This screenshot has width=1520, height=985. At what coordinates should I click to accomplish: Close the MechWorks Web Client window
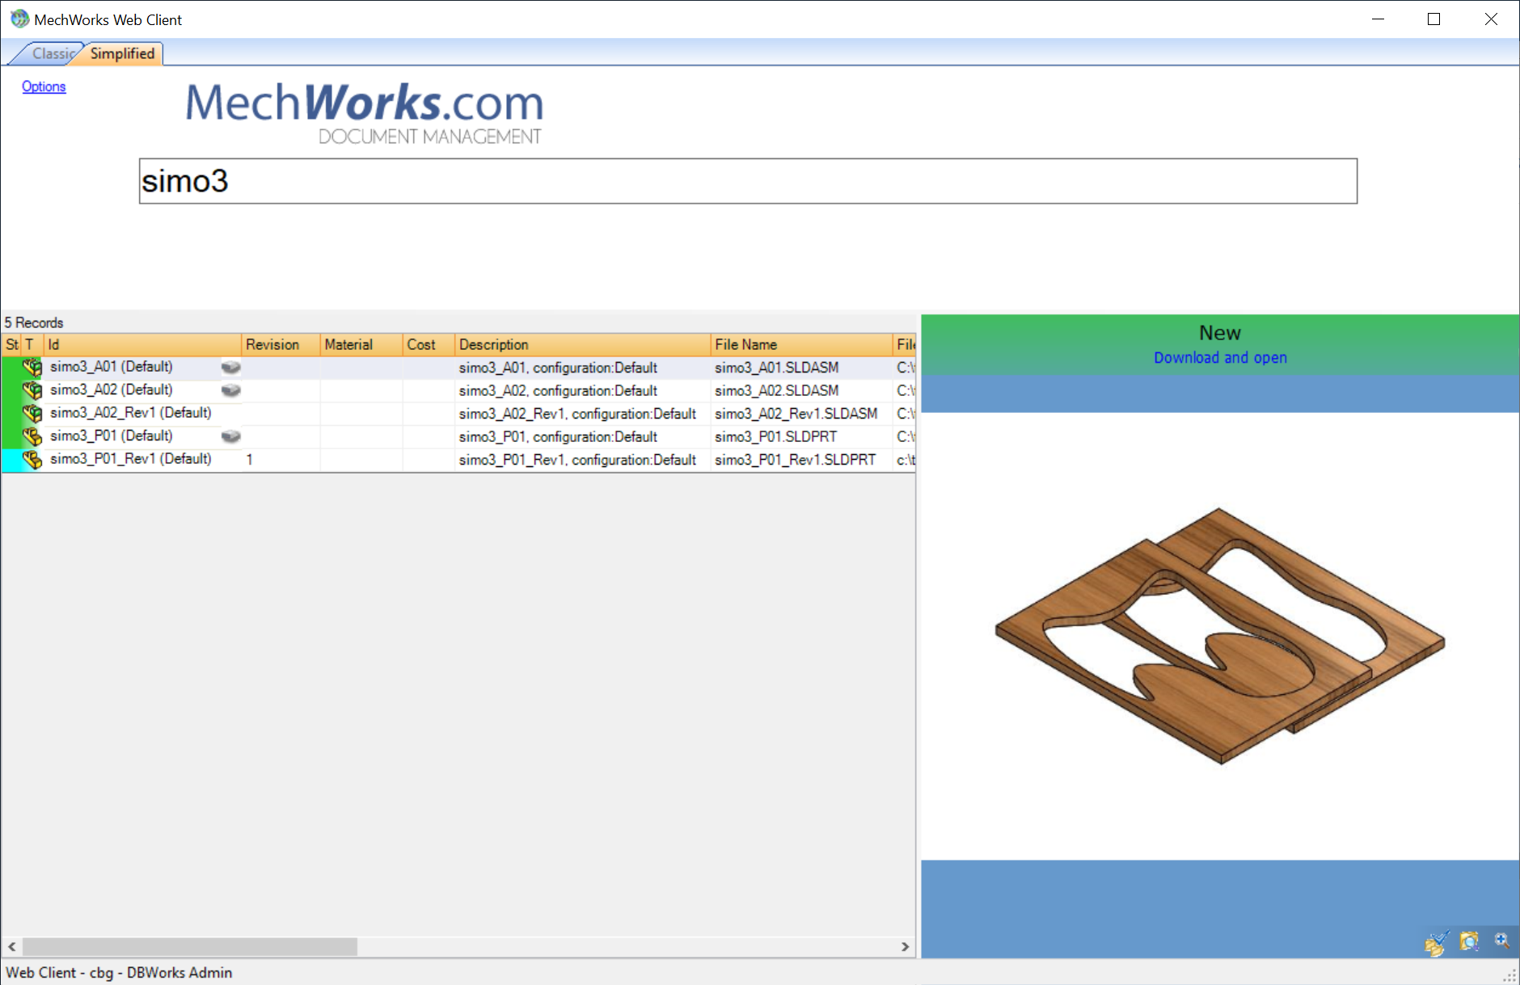(x=1491, y=19)
